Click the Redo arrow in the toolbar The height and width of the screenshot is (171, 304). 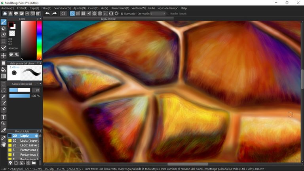pos(55,13)
